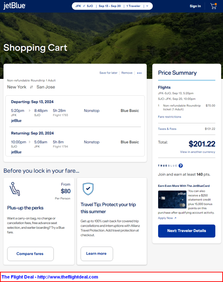Open Taxes & Fees breakdown
This screenshot has width=223, height=282.
[167, 129]
